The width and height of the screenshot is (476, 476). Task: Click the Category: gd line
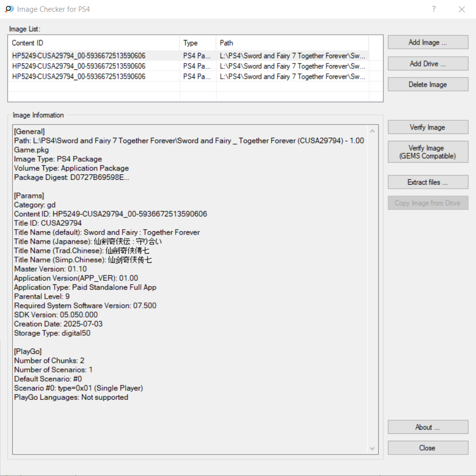click(x=35, y=205)
